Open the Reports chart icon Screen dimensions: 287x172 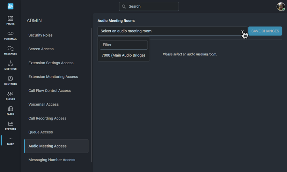pyautogui.click(x=11, y=124)
